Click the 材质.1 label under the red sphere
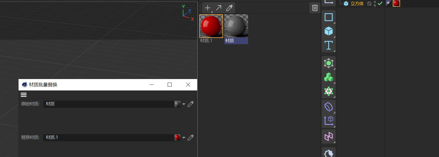This screenshot has width=439, height=157. click(x=206, y=41)
